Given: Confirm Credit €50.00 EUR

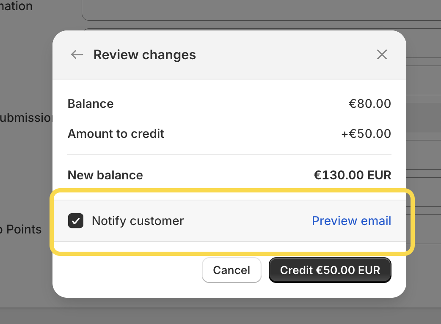Looking at the screenshot, I should [330, 270].
